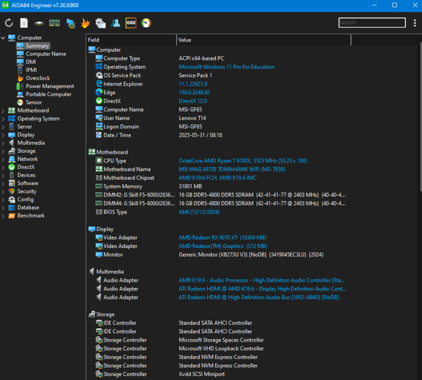This screenshot has height=380, width=422.
Task: Expand the Motherboard tree node
Action: (3, 111)
